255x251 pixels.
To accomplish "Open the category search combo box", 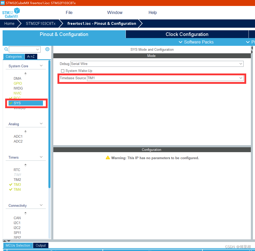I will pyautogui.click(x=25, y=49).
